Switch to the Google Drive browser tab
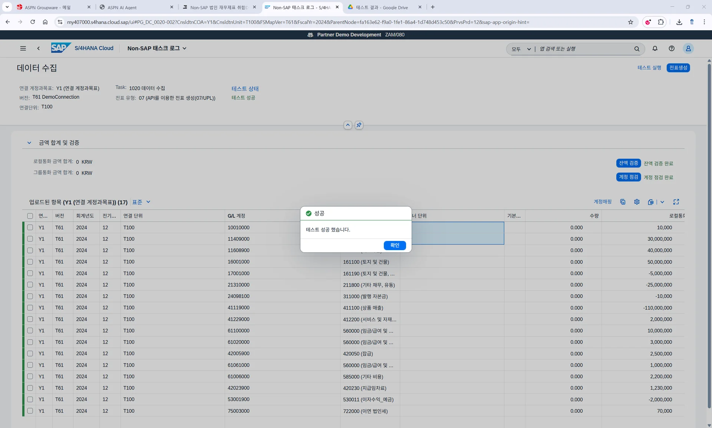 click(382, 7)
